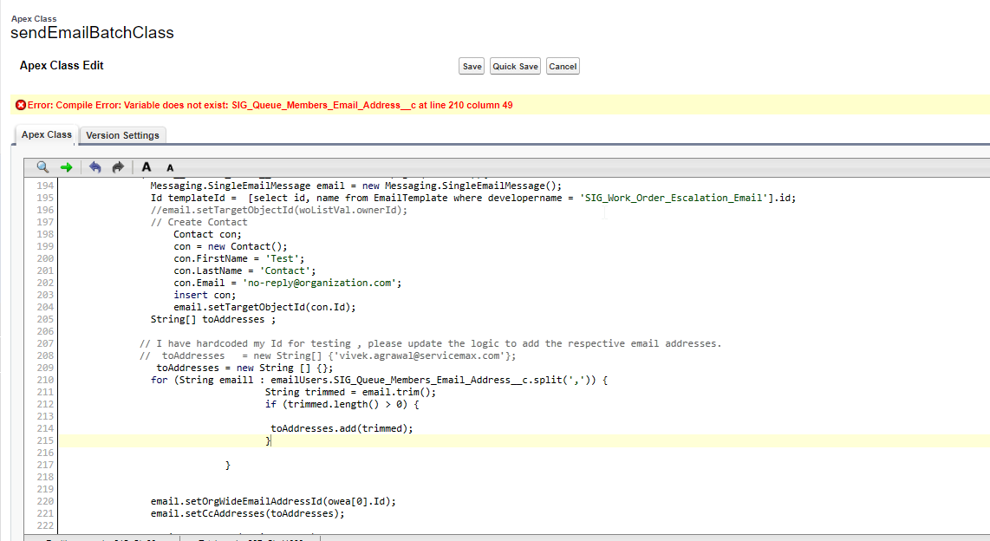Click the con.Email assignment on line 202
The image size is (990, 541).
287,283
